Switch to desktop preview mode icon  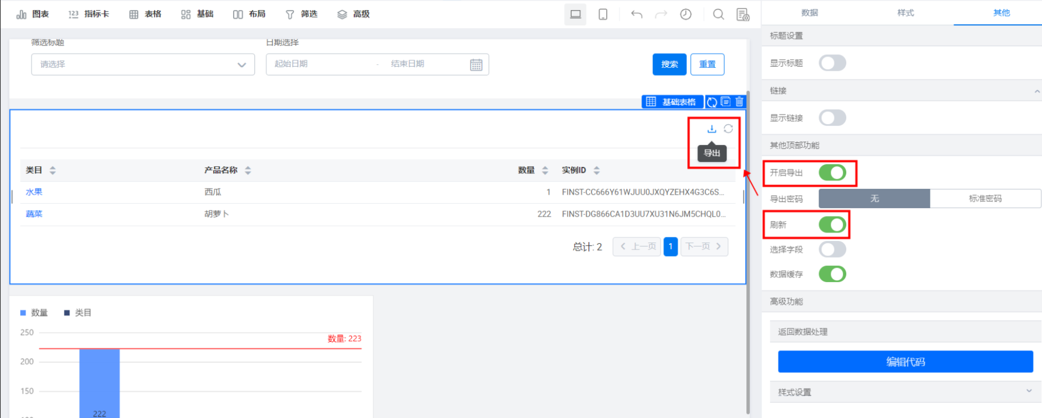coord(575,15)
